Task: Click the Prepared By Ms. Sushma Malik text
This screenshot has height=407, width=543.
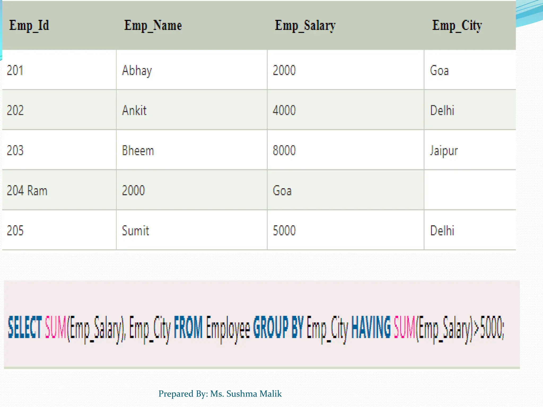Action: coord(220,394)
